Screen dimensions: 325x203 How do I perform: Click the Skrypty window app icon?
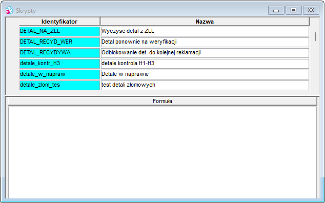[x=9, y=10]
